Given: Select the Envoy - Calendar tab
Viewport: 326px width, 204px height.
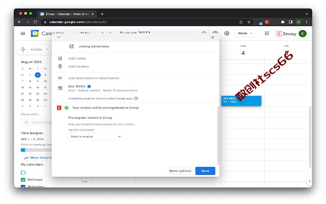Looking at the screenshot, I should [67, 14].
